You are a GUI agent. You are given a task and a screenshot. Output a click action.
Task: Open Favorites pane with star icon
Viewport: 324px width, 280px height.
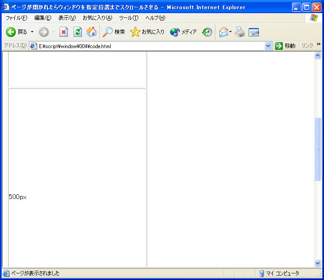135,32
